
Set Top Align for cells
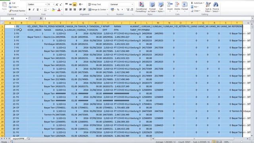(66, 4)
